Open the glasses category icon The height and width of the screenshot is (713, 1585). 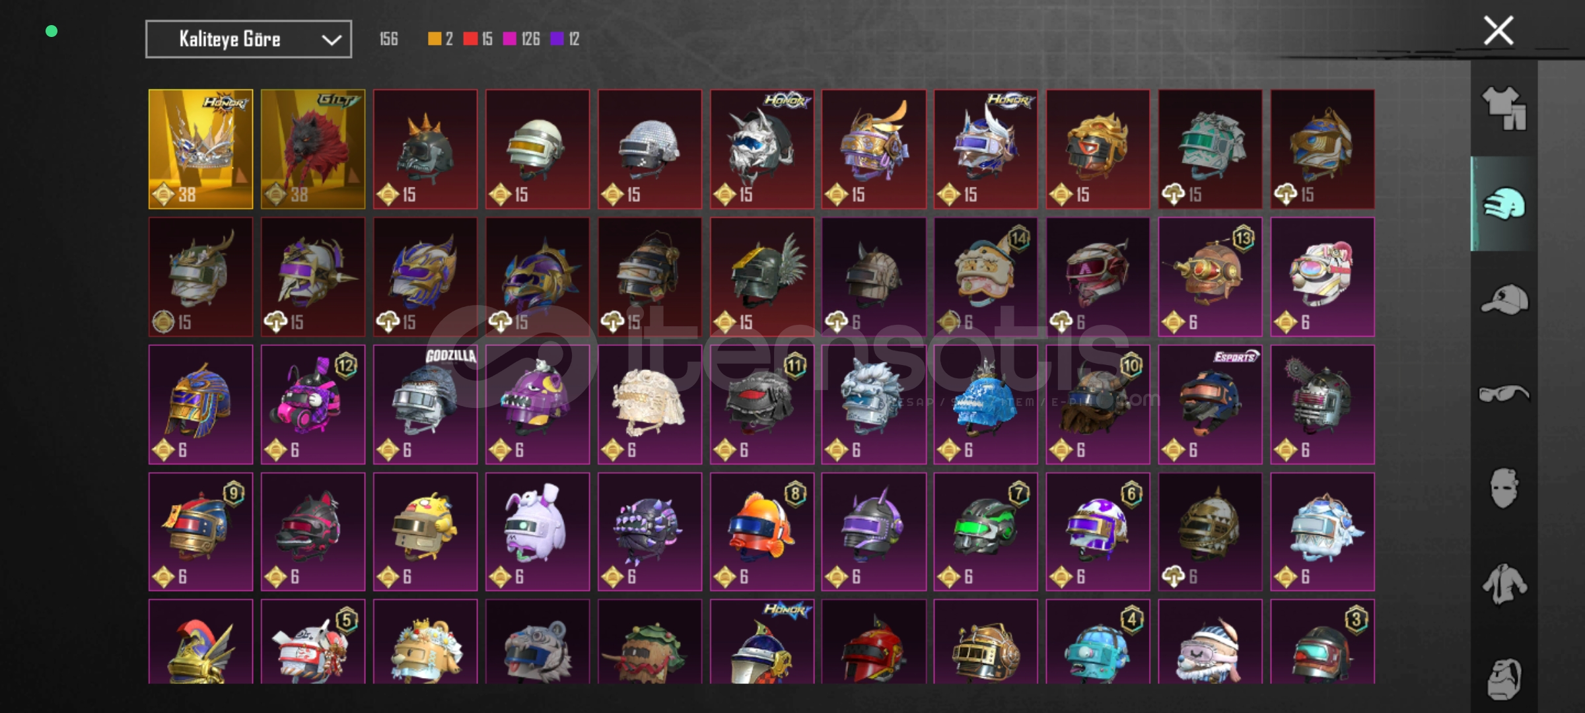1504,394
